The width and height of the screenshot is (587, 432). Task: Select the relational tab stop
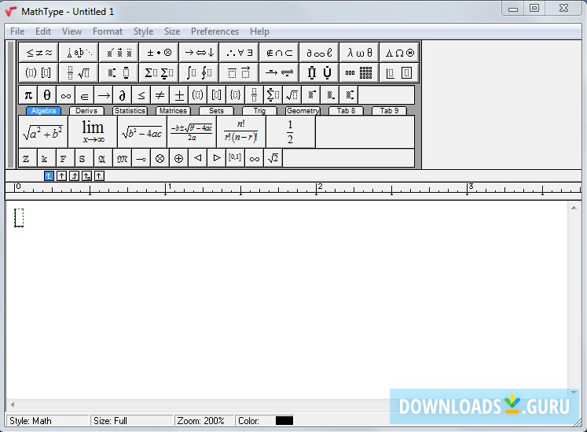(x=86, y=176)
